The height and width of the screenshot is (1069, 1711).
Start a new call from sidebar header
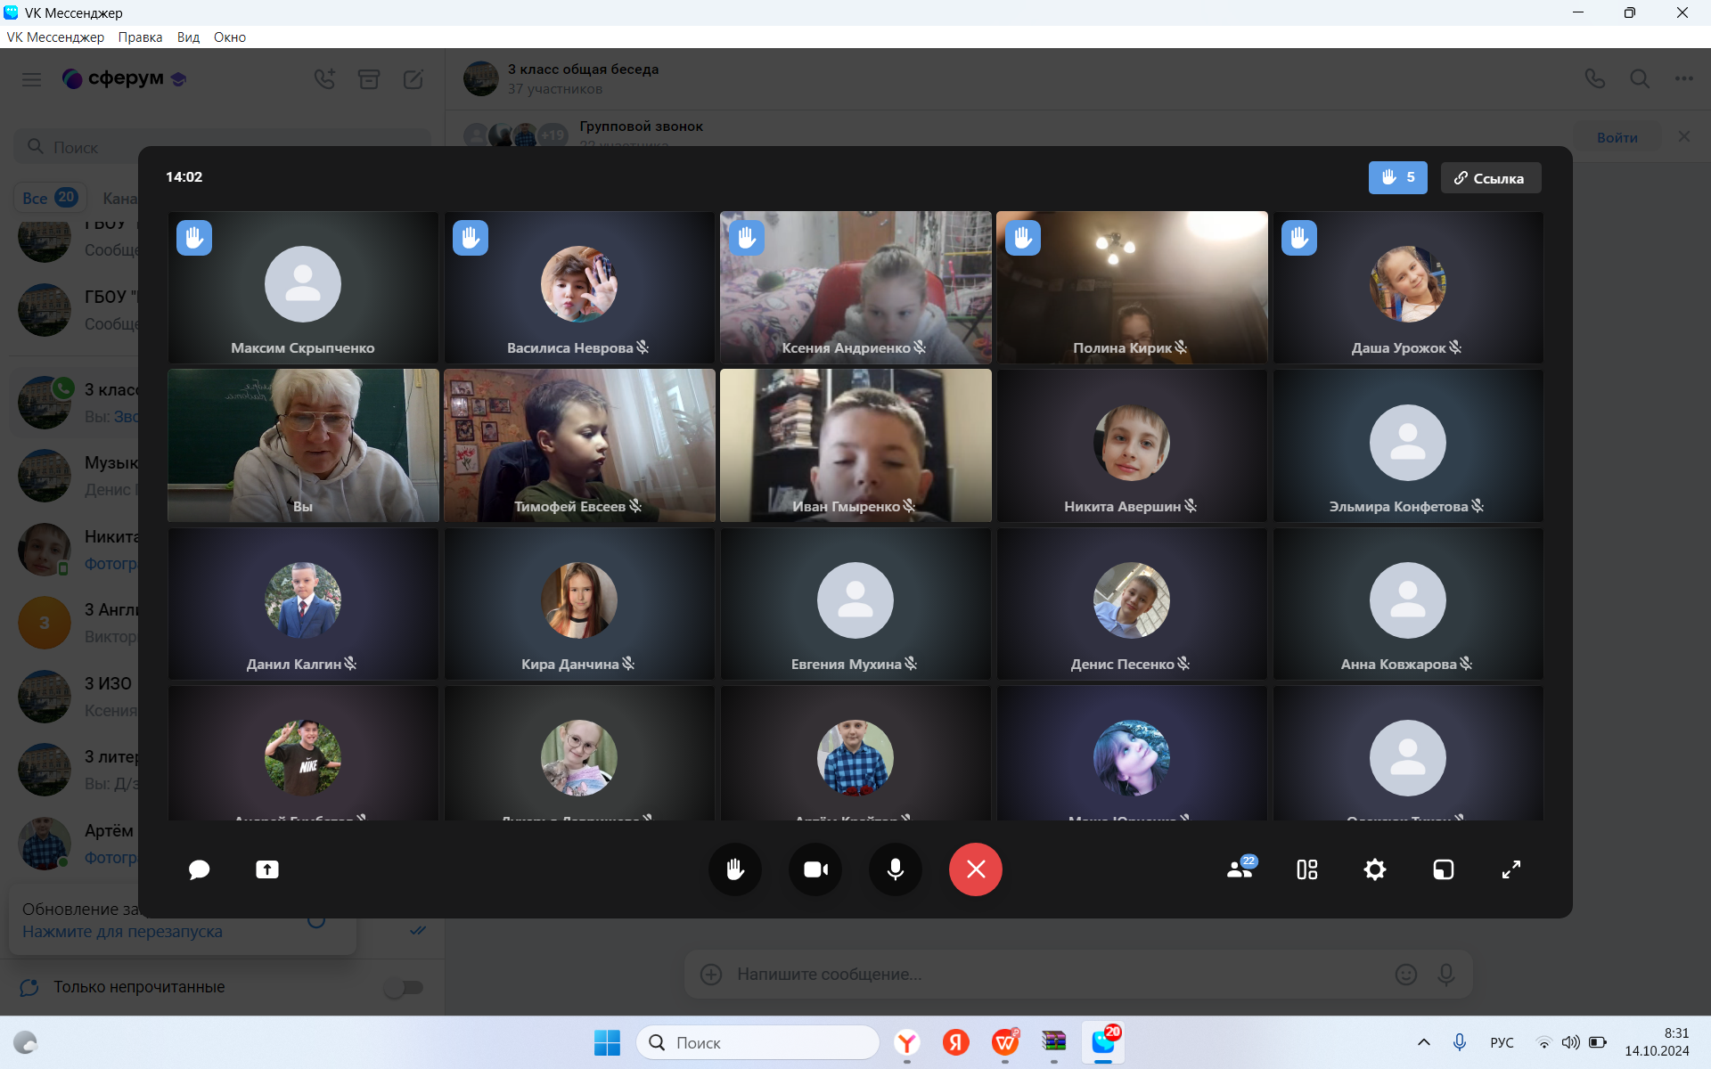pyautogui.click(x=324, y=79)
